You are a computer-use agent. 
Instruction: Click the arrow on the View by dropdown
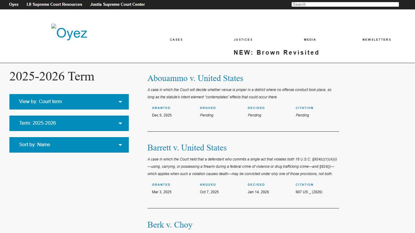[x=120, y=102]
